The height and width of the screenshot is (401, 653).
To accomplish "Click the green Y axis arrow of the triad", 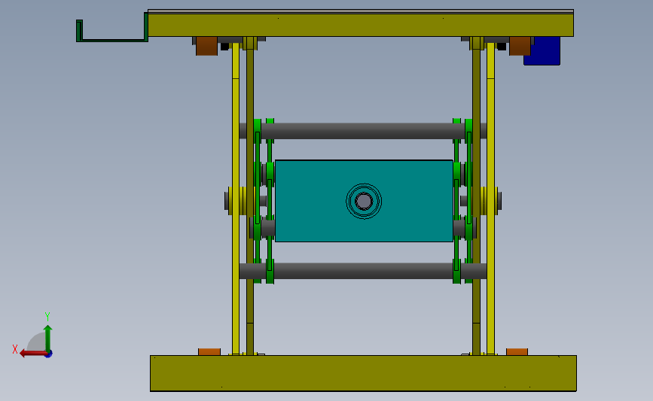I will [x=48, y=338].
